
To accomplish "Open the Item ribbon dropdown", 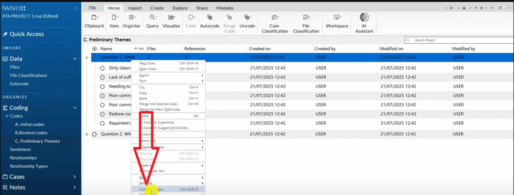I will [114, 21].
